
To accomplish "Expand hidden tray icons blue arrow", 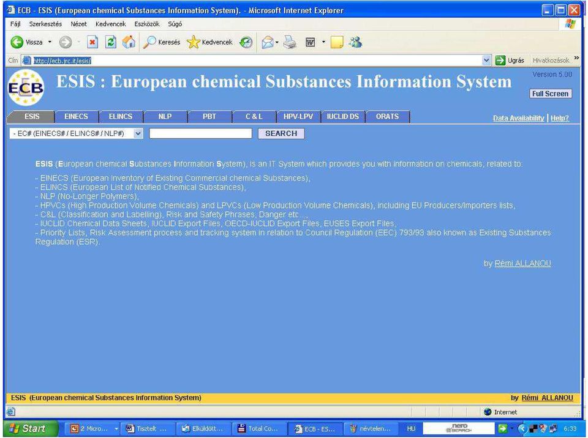I will (x=522, y=428).
